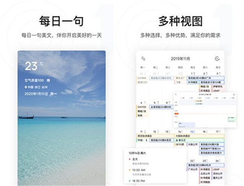Tap the 2019年11月 month title
The image size is (244, 186).
tap(180, 59)
